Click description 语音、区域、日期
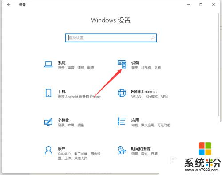 (x=144, y=154)
